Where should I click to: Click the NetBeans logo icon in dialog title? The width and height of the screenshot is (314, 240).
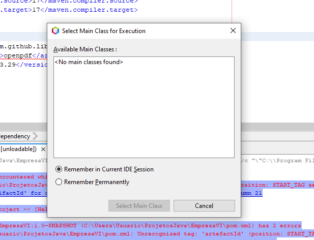point(55,31)
